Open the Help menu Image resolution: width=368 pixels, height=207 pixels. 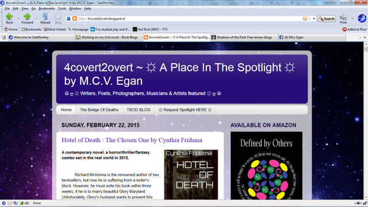coord(87,9)
